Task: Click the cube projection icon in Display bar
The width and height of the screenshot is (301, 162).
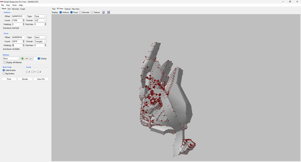Action: tap(109, 12)
